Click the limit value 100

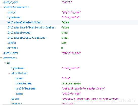[64, 43]
